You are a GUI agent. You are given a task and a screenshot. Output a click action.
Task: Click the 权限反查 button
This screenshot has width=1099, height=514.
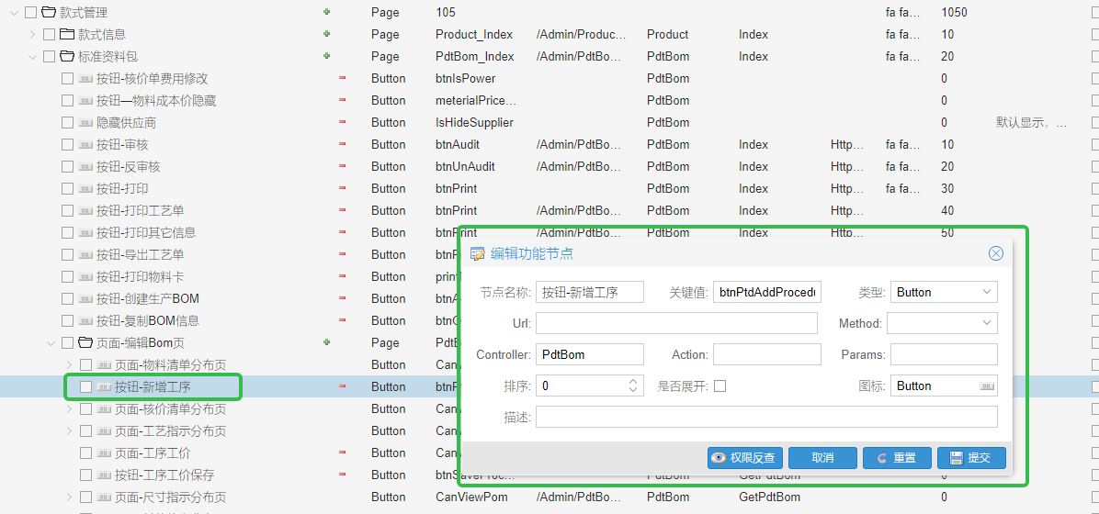pyautogui.click(x=744, y=458)
